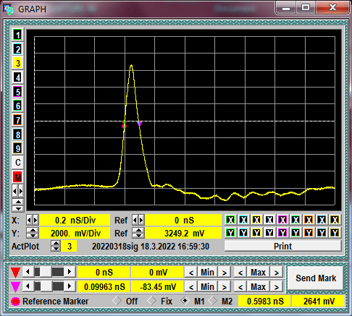Image resolution: width=352 pixels, height=316 pixels.
Task: Click horizontal shift arrows below M button
Action: 17,191
